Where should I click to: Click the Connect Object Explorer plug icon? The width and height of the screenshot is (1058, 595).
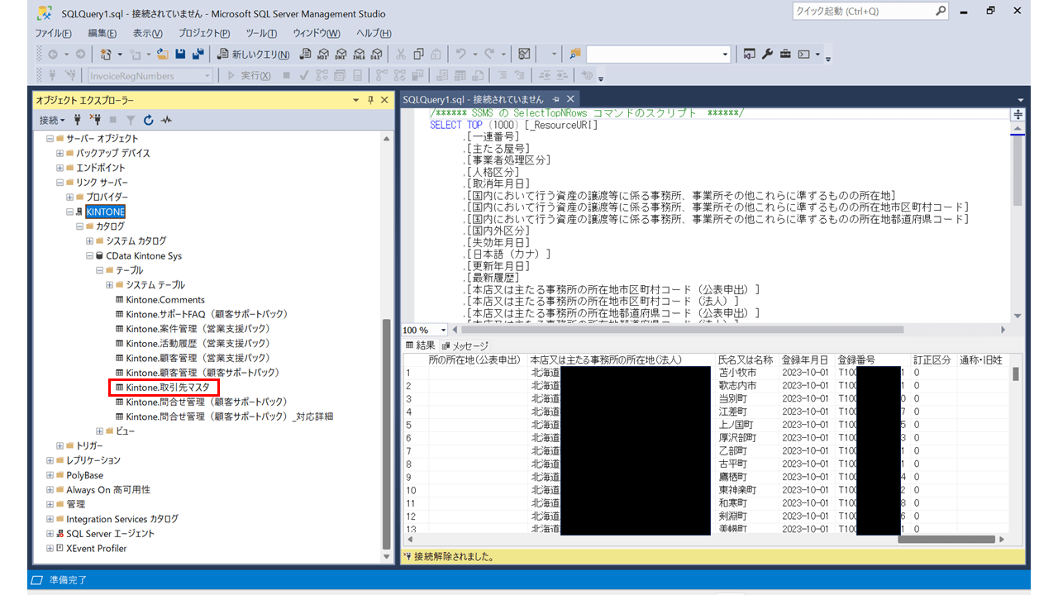pyautogui.click(x=79, y=120)
